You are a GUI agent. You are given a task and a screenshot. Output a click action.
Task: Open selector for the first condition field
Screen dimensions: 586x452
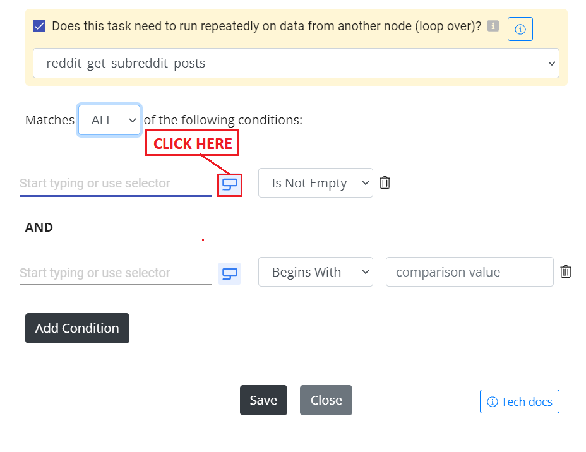(x=229, y=184)
